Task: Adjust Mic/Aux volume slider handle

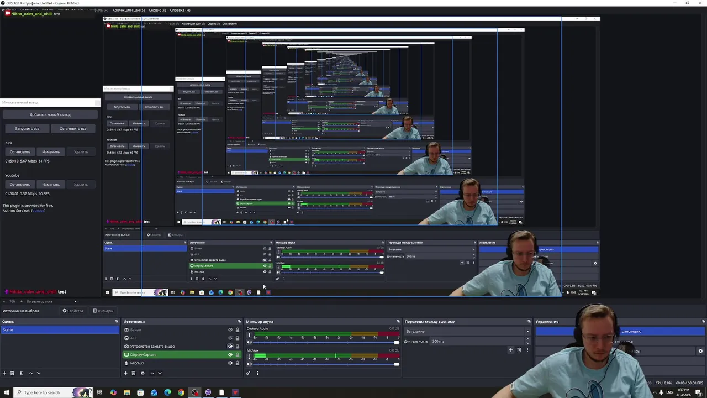Action: pyautogui.click(x=396, y=364)
